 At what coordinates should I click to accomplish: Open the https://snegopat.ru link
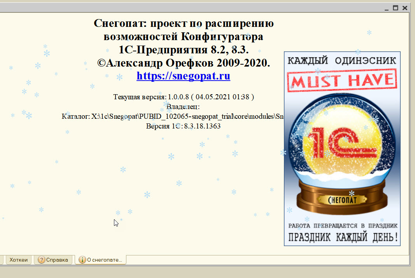[x=184, y=76]
